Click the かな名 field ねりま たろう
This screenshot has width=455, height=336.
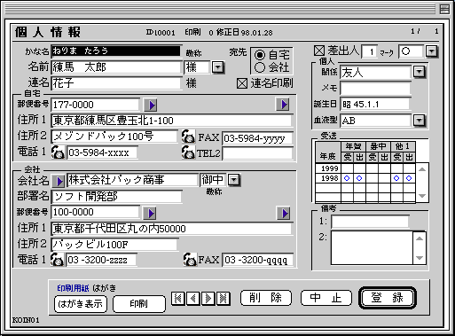(x=115, y=51)
